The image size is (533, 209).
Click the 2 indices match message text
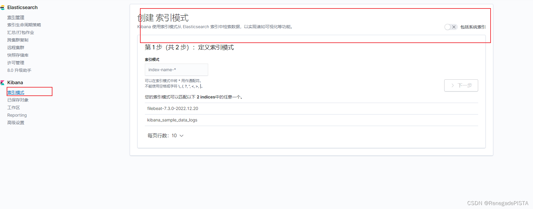tap(194, 97)
